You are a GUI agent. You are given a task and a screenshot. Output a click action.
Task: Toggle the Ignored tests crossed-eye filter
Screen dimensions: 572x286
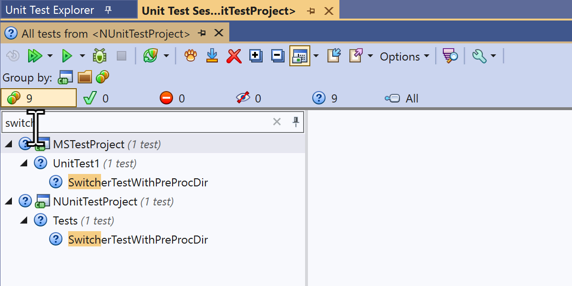point(248,98)
